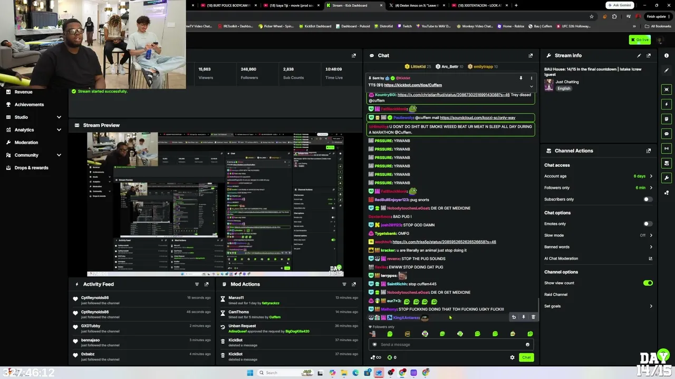Pop out the Stream info panel
The image size is (675, 379).
pos(649,55)
